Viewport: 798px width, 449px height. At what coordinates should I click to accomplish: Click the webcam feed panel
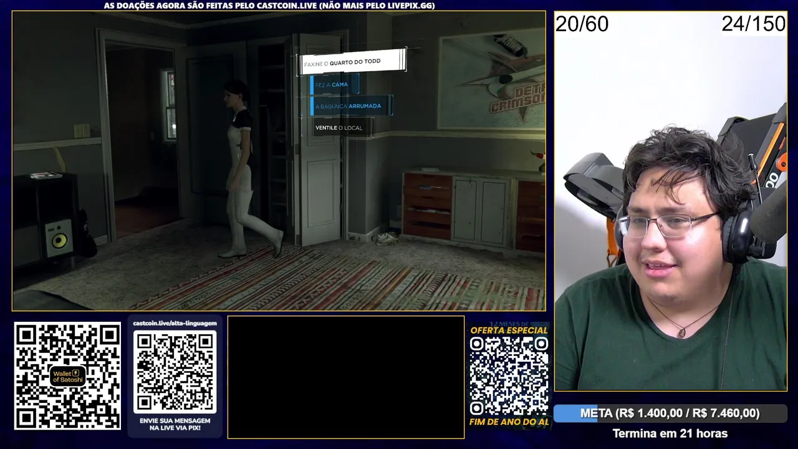point(670,201)
